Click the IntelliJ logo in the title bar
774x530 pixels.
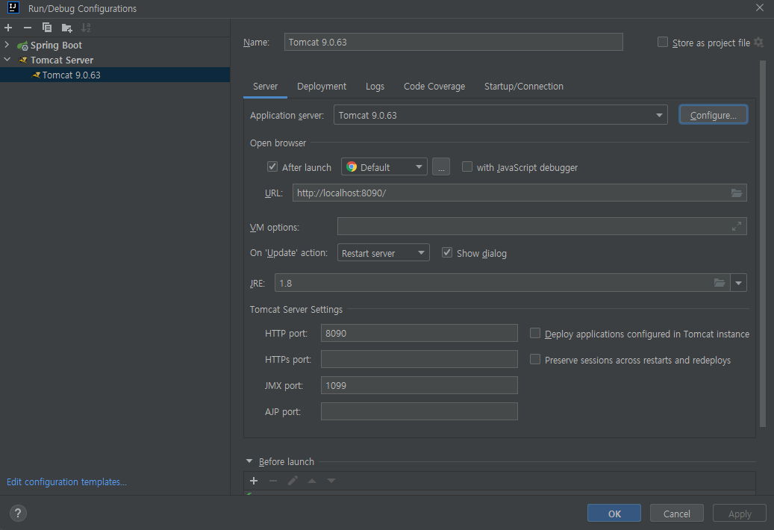tap(13, 7)
